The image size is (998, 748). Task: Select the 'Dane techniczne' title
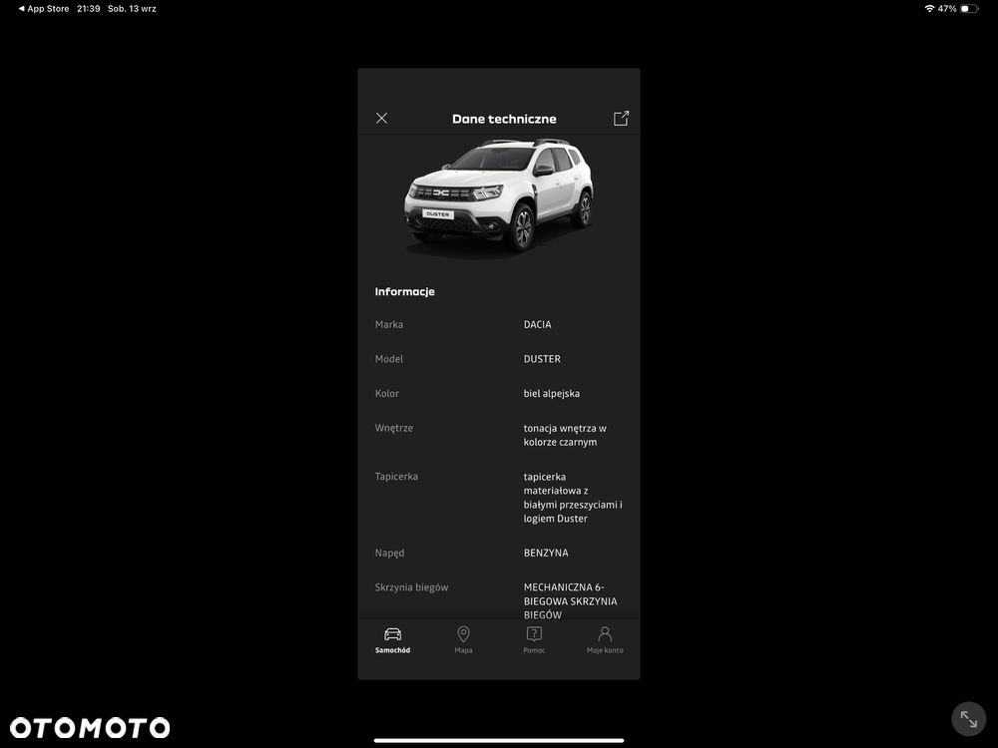coord(504,119)
